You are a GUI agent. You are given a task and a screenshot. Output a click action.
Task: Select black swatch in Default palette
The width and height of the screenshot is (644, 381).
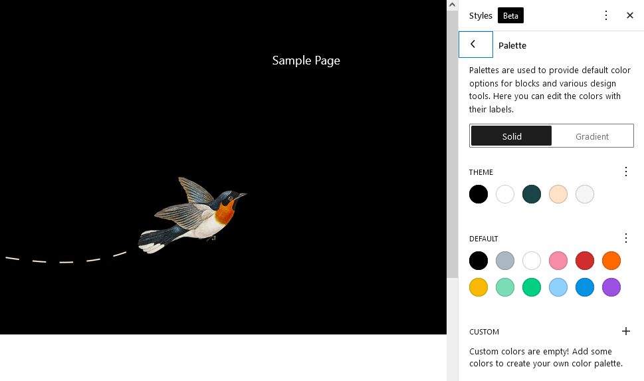[x=479, y=261]
